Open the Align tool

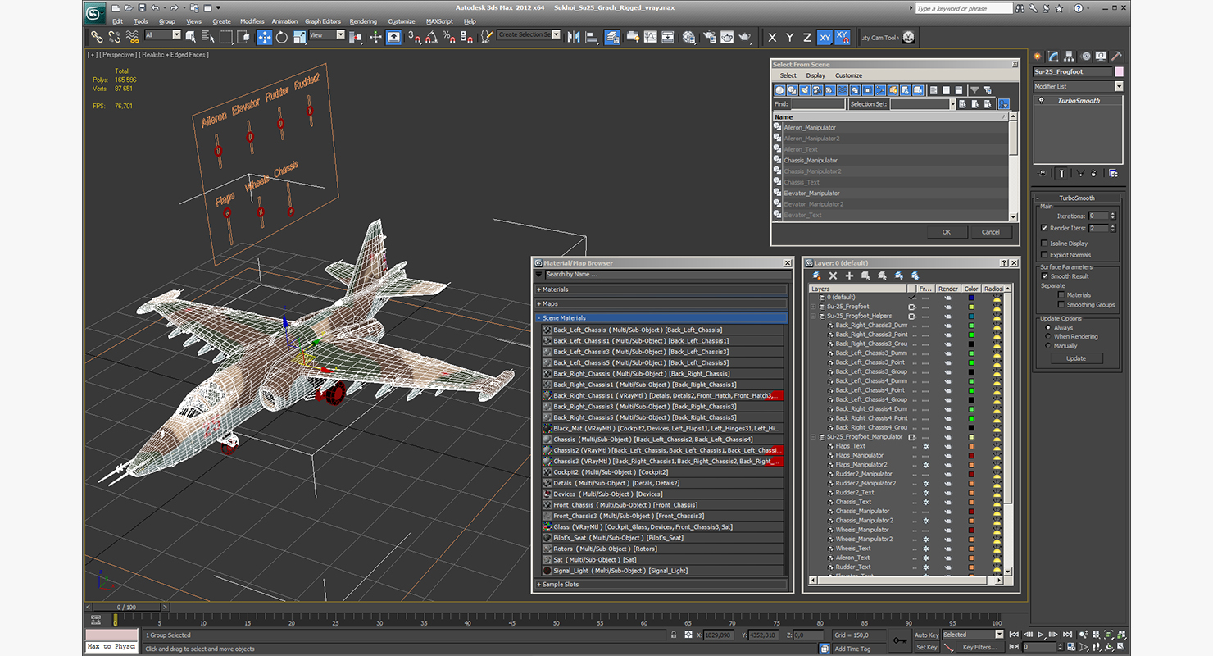tap(593, 37)
